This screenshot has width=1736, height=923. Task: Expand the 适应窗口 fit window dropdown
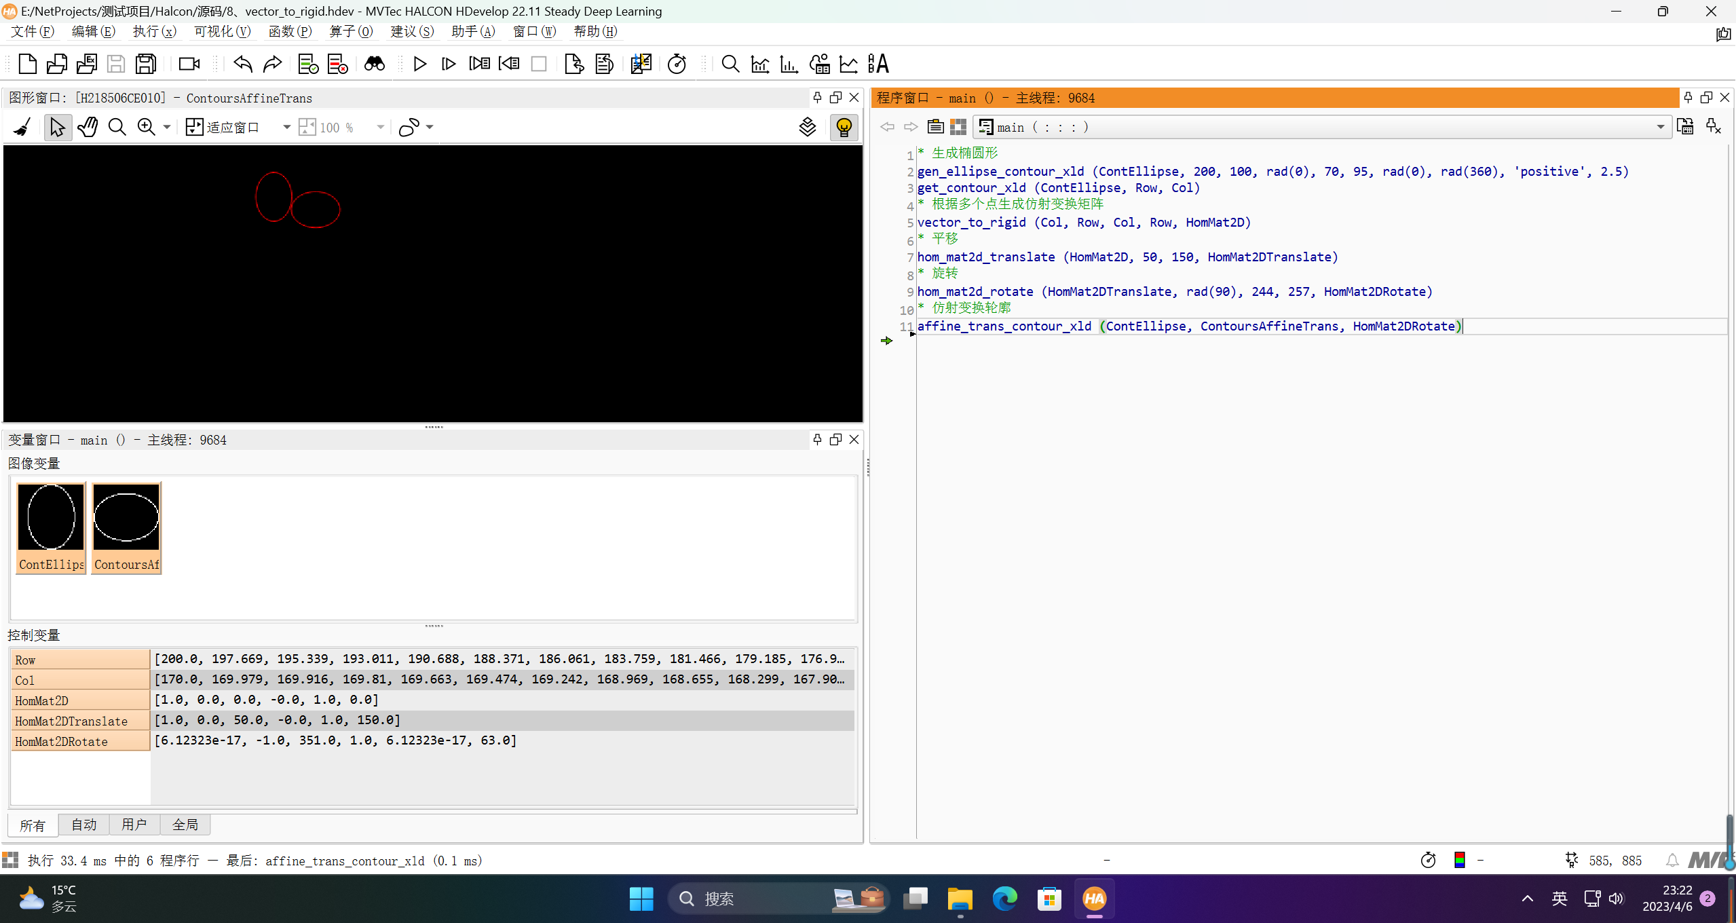coord(286,127)
